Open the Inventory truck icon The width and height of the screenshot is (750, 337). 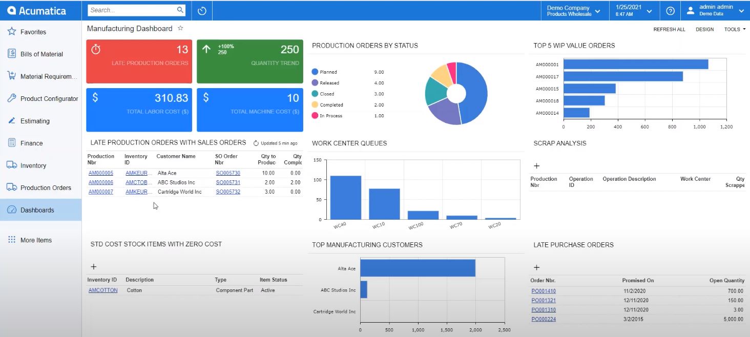(x=12, y=165)
